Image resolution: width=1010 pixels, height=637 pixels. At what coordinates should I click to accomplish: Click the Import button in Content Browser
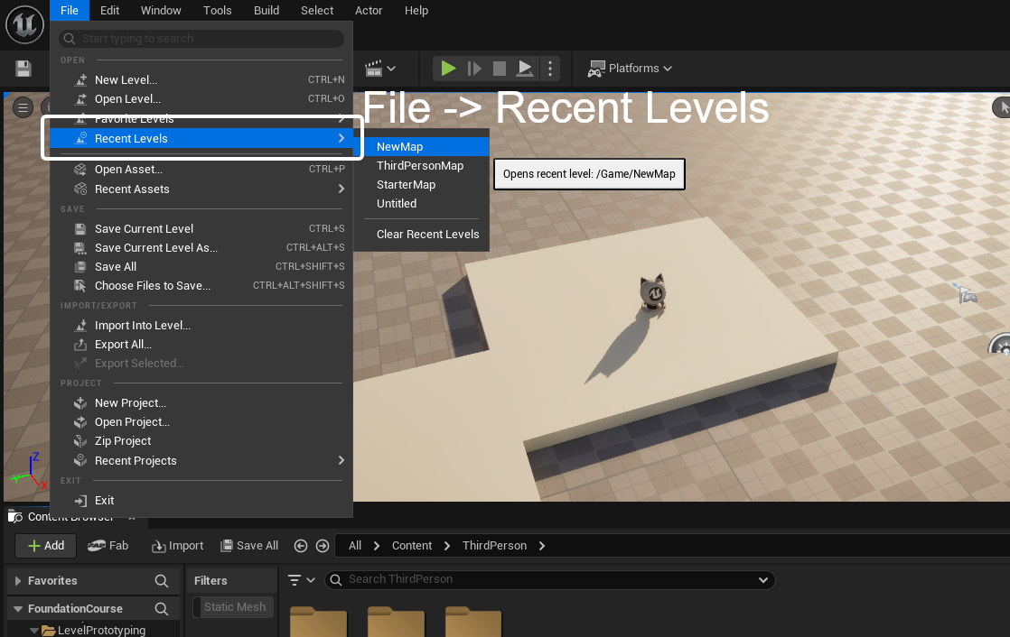[x=178, y=546]
